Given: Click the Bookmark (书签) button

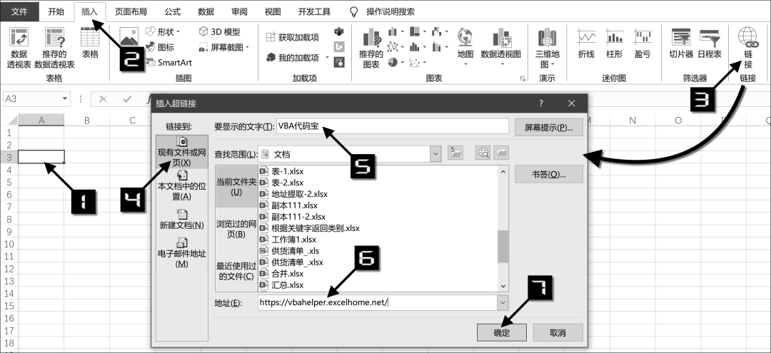Looking at the screenshot, I should point(549,174).
